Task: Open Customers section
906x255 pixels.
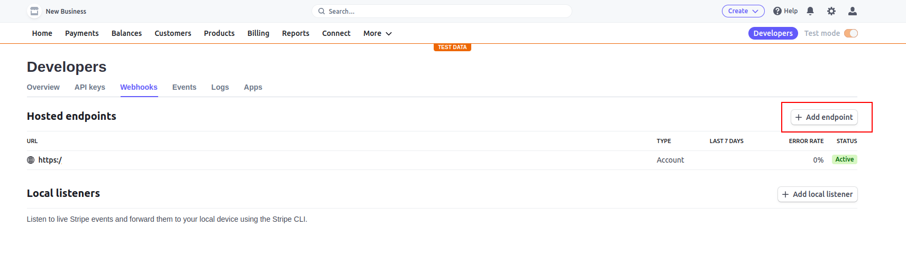Action: click(x=173, y=33)
